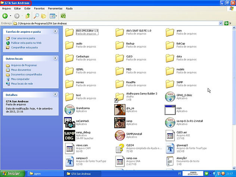Select the Atenção! text document icon
The image size is (236, 177).
[170, 161]
